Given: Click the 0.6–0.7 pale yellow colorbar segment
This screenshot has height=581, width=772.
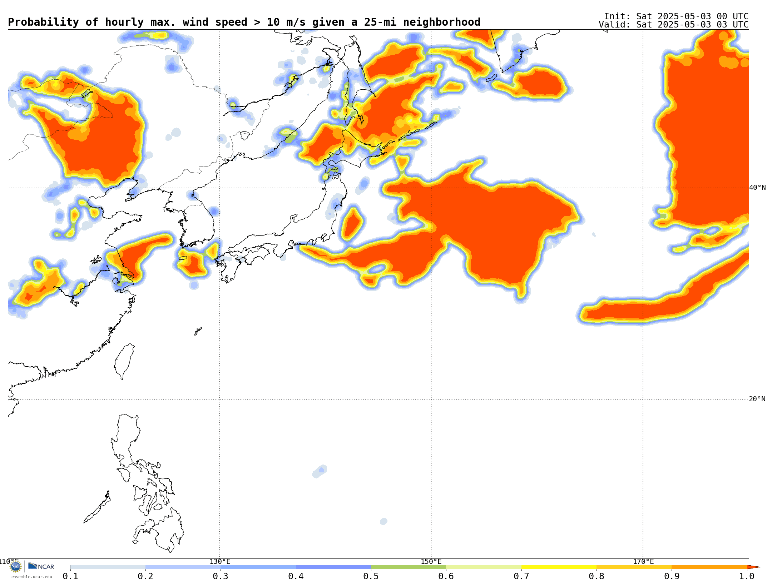Looking at the screenshot, I should 484,567.
